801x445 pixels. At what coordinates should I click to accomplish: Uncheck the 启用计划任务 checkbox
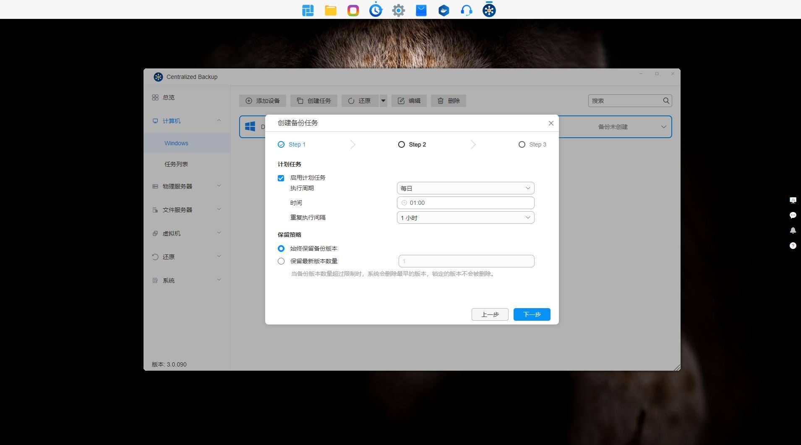pyautogui.click(x=281, y=178)
